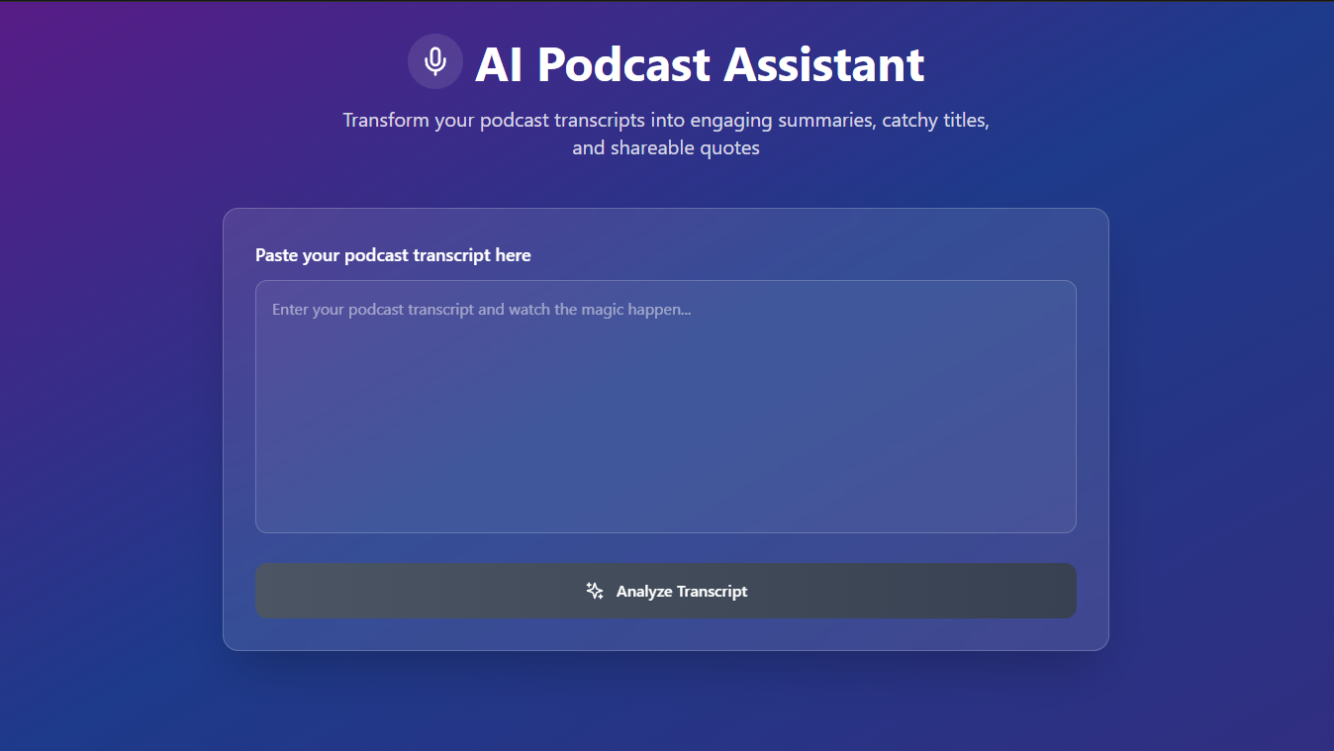Click the 'Paste your podcast transcript here' label

click(393, 254)
